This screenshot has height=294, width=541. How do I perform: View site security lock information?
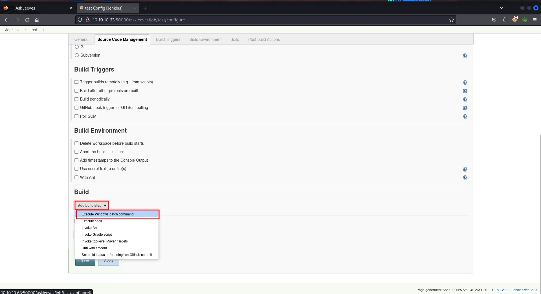coord(88,20)
